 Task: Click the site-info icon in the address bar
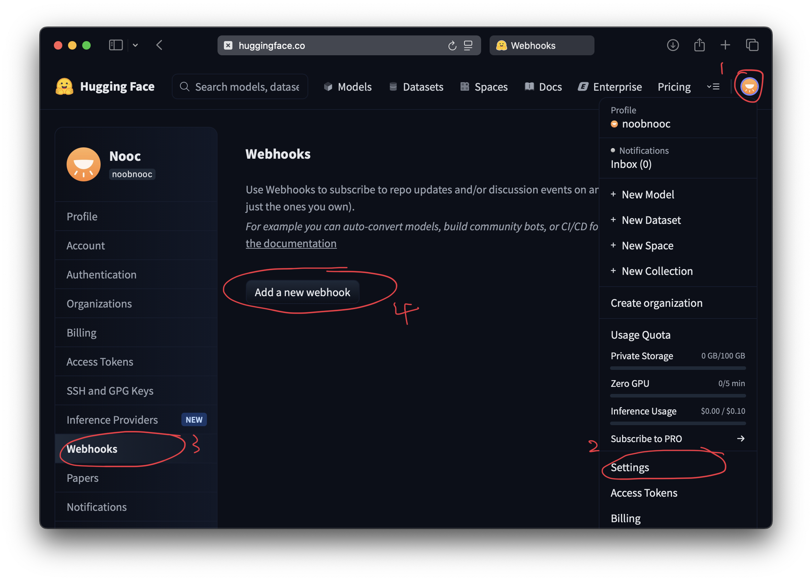pos(228,45)
